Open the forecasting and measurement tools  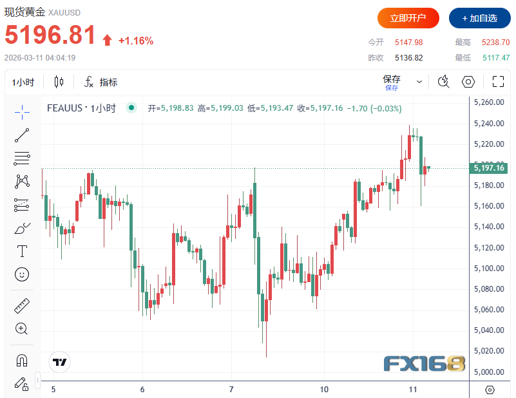22,205
